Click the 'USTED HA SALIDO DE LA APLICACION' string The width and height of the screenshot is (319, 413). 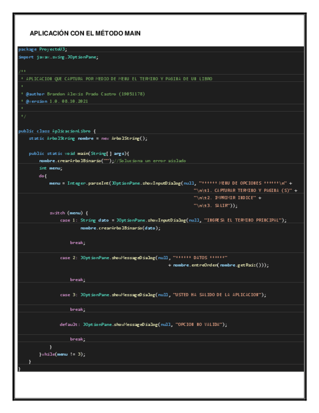point(219,295)
